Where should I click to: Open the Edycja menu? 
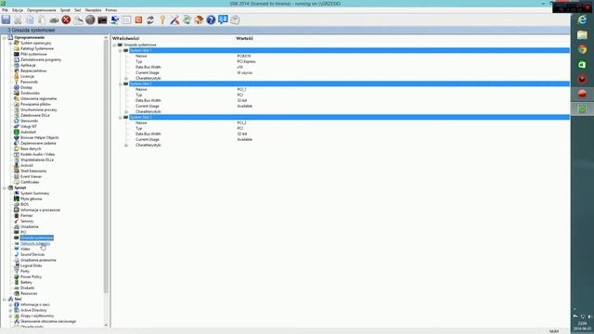tap(18, 10)
